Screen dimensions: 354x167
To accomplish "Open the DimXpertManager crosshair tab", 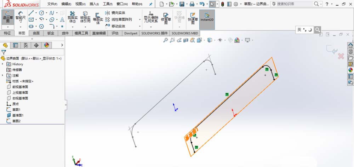I will click(x=36, y=45).
